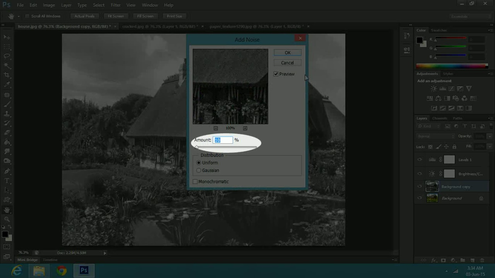495x278 pixels.
Task: Open the Image menu
Action: coord(49,5)
